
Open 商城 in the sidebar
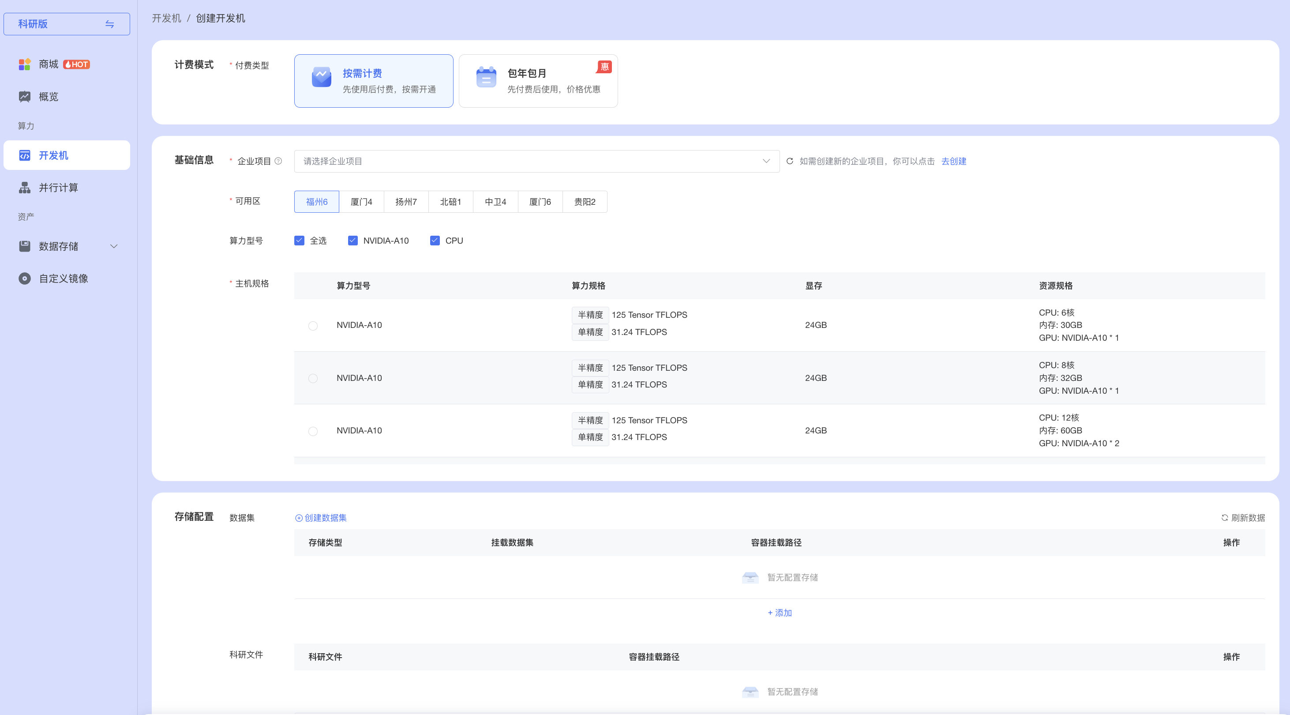67,64
